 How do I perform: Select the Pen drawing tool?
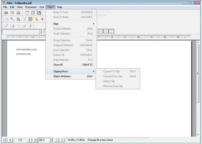coord(6,26)
